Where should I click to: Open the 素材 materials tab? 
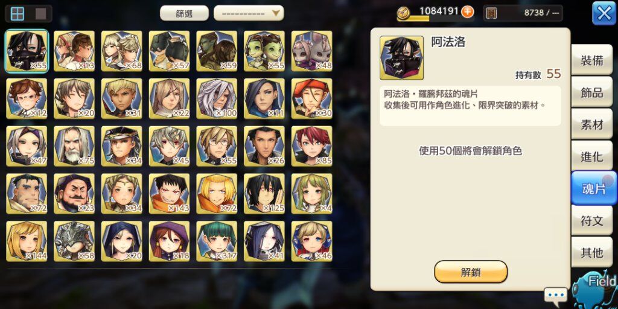tap(591, 124)
